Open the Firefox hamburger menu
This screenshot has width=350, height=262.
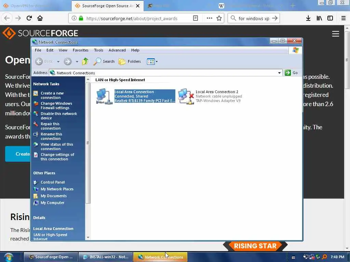click(344, 18)
